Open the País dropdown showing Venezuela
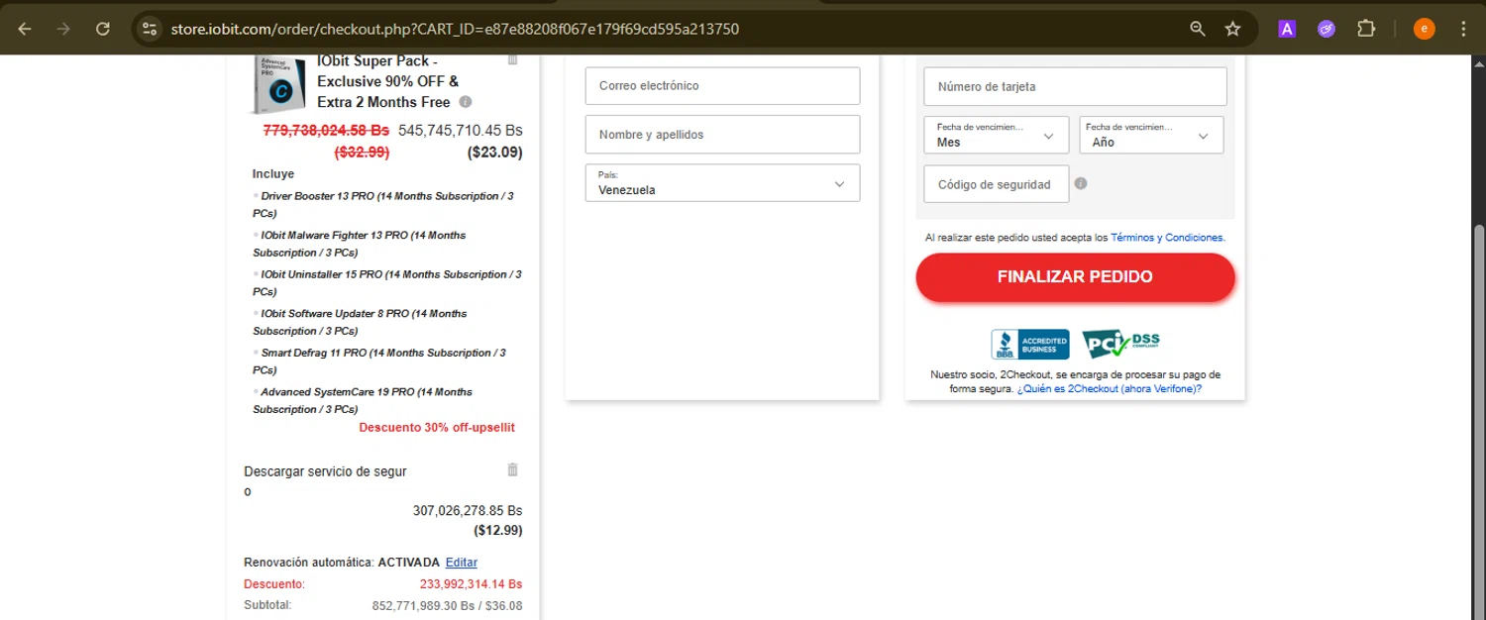Image resolution: width=1486 pixels, height=620 pixels. pyautogui.click(x=722, y=183)
